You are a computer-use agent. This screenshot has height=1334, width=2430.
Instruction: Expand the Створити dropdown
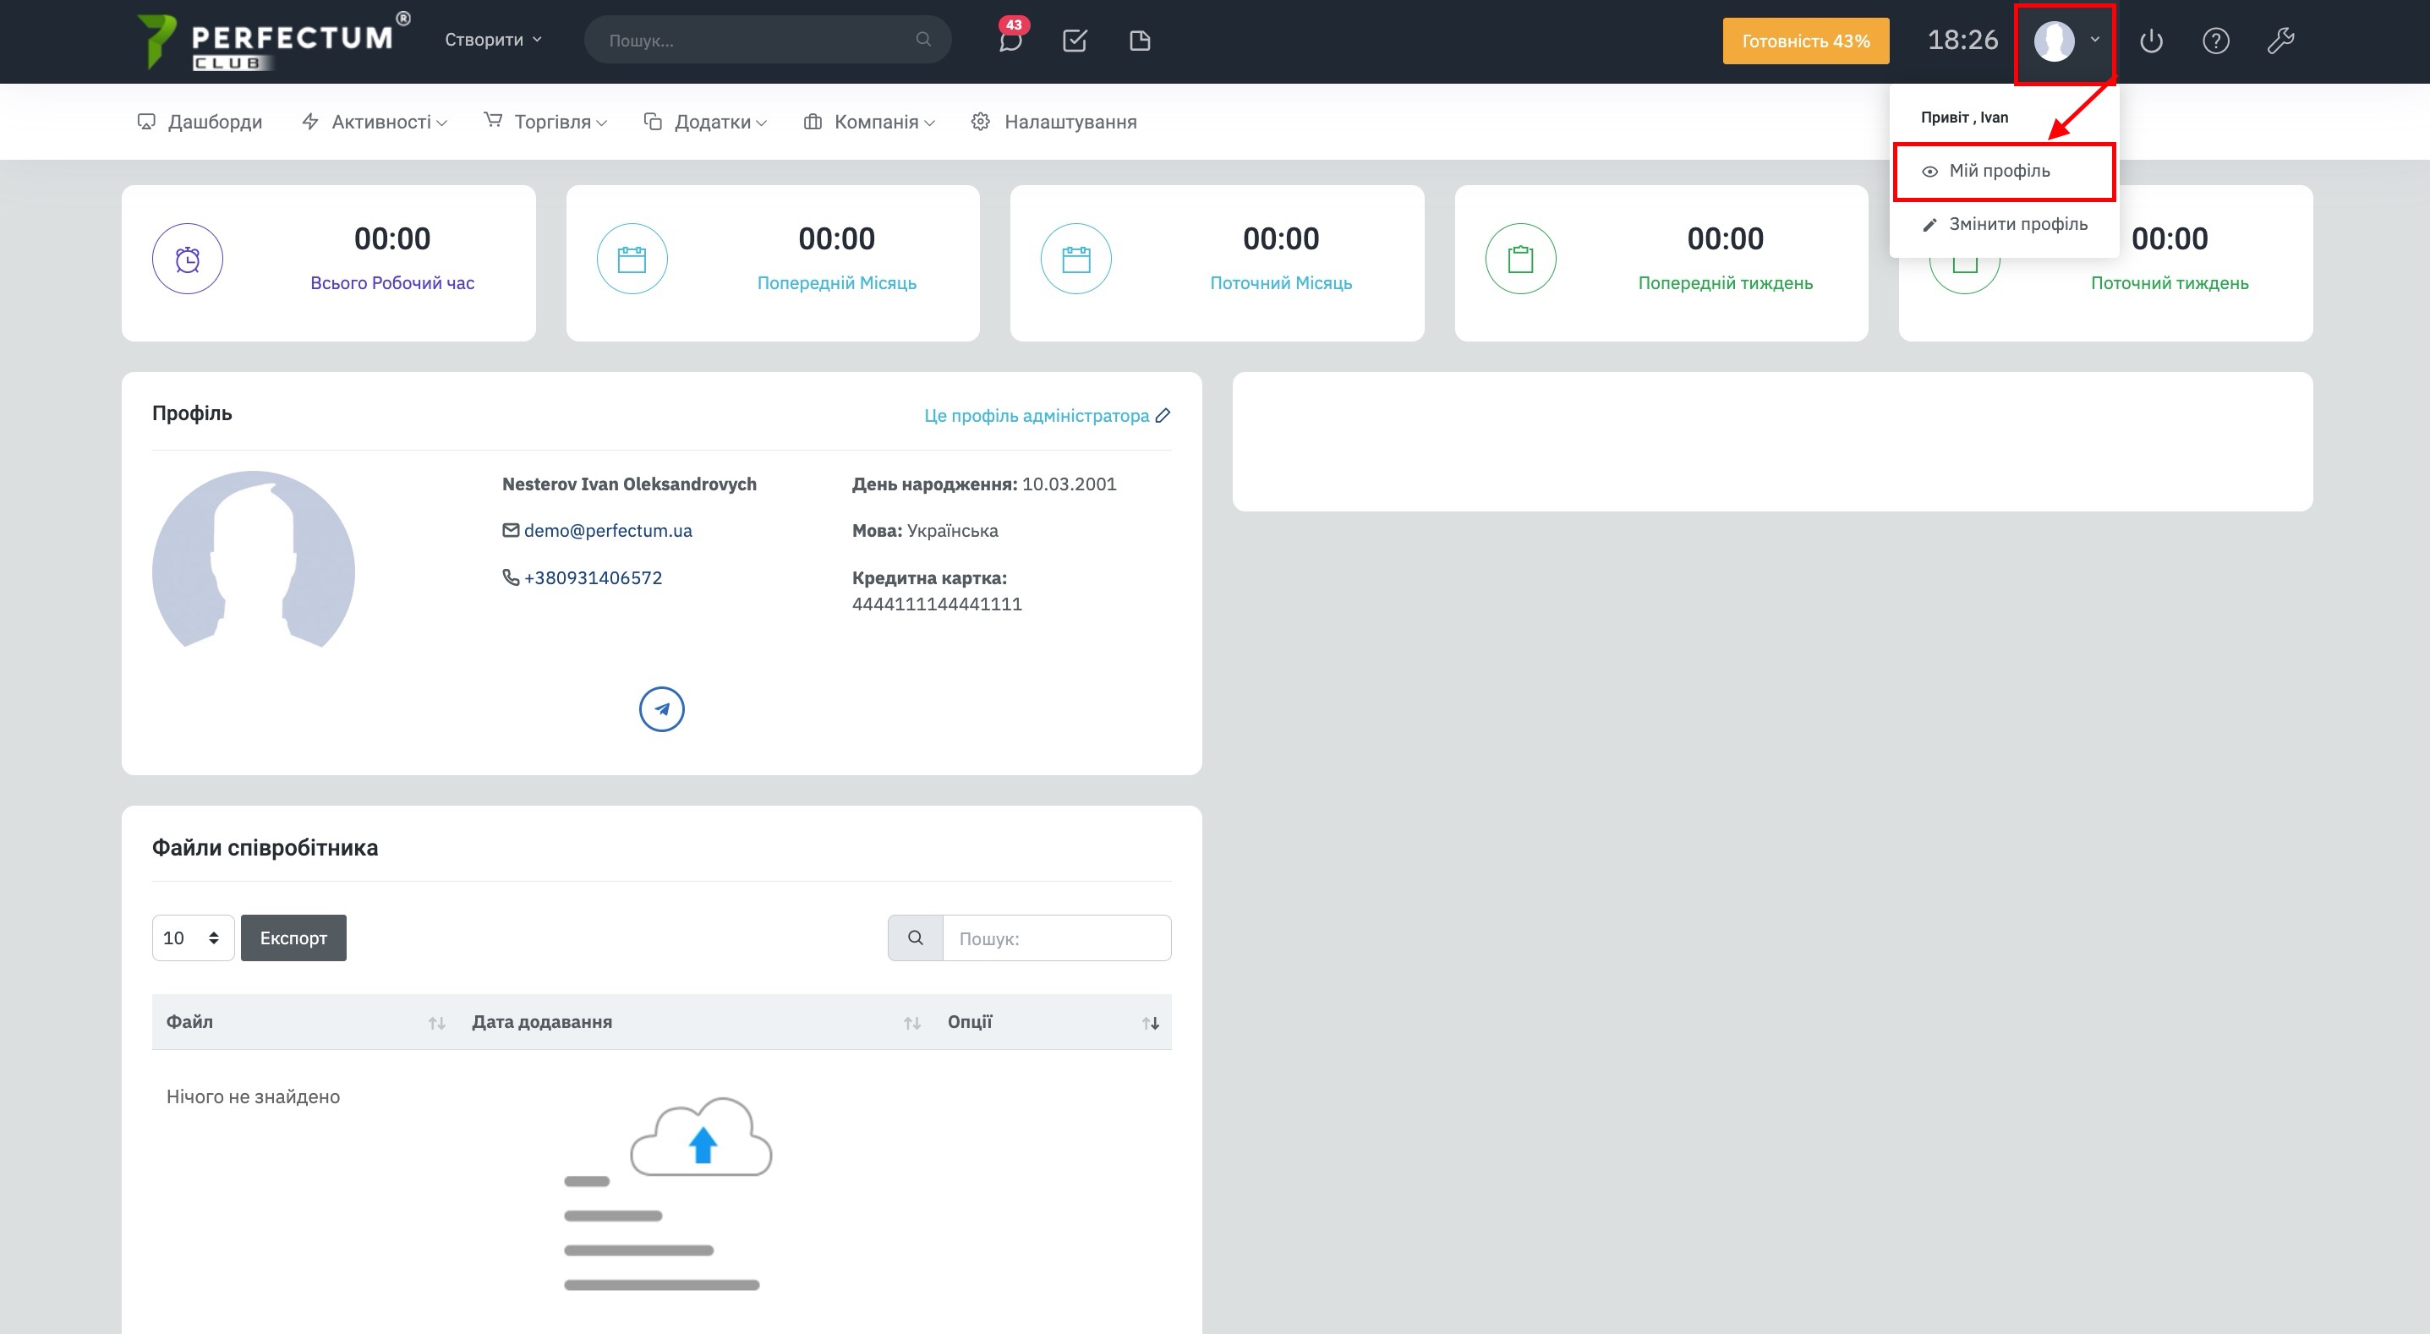[492, 40]
